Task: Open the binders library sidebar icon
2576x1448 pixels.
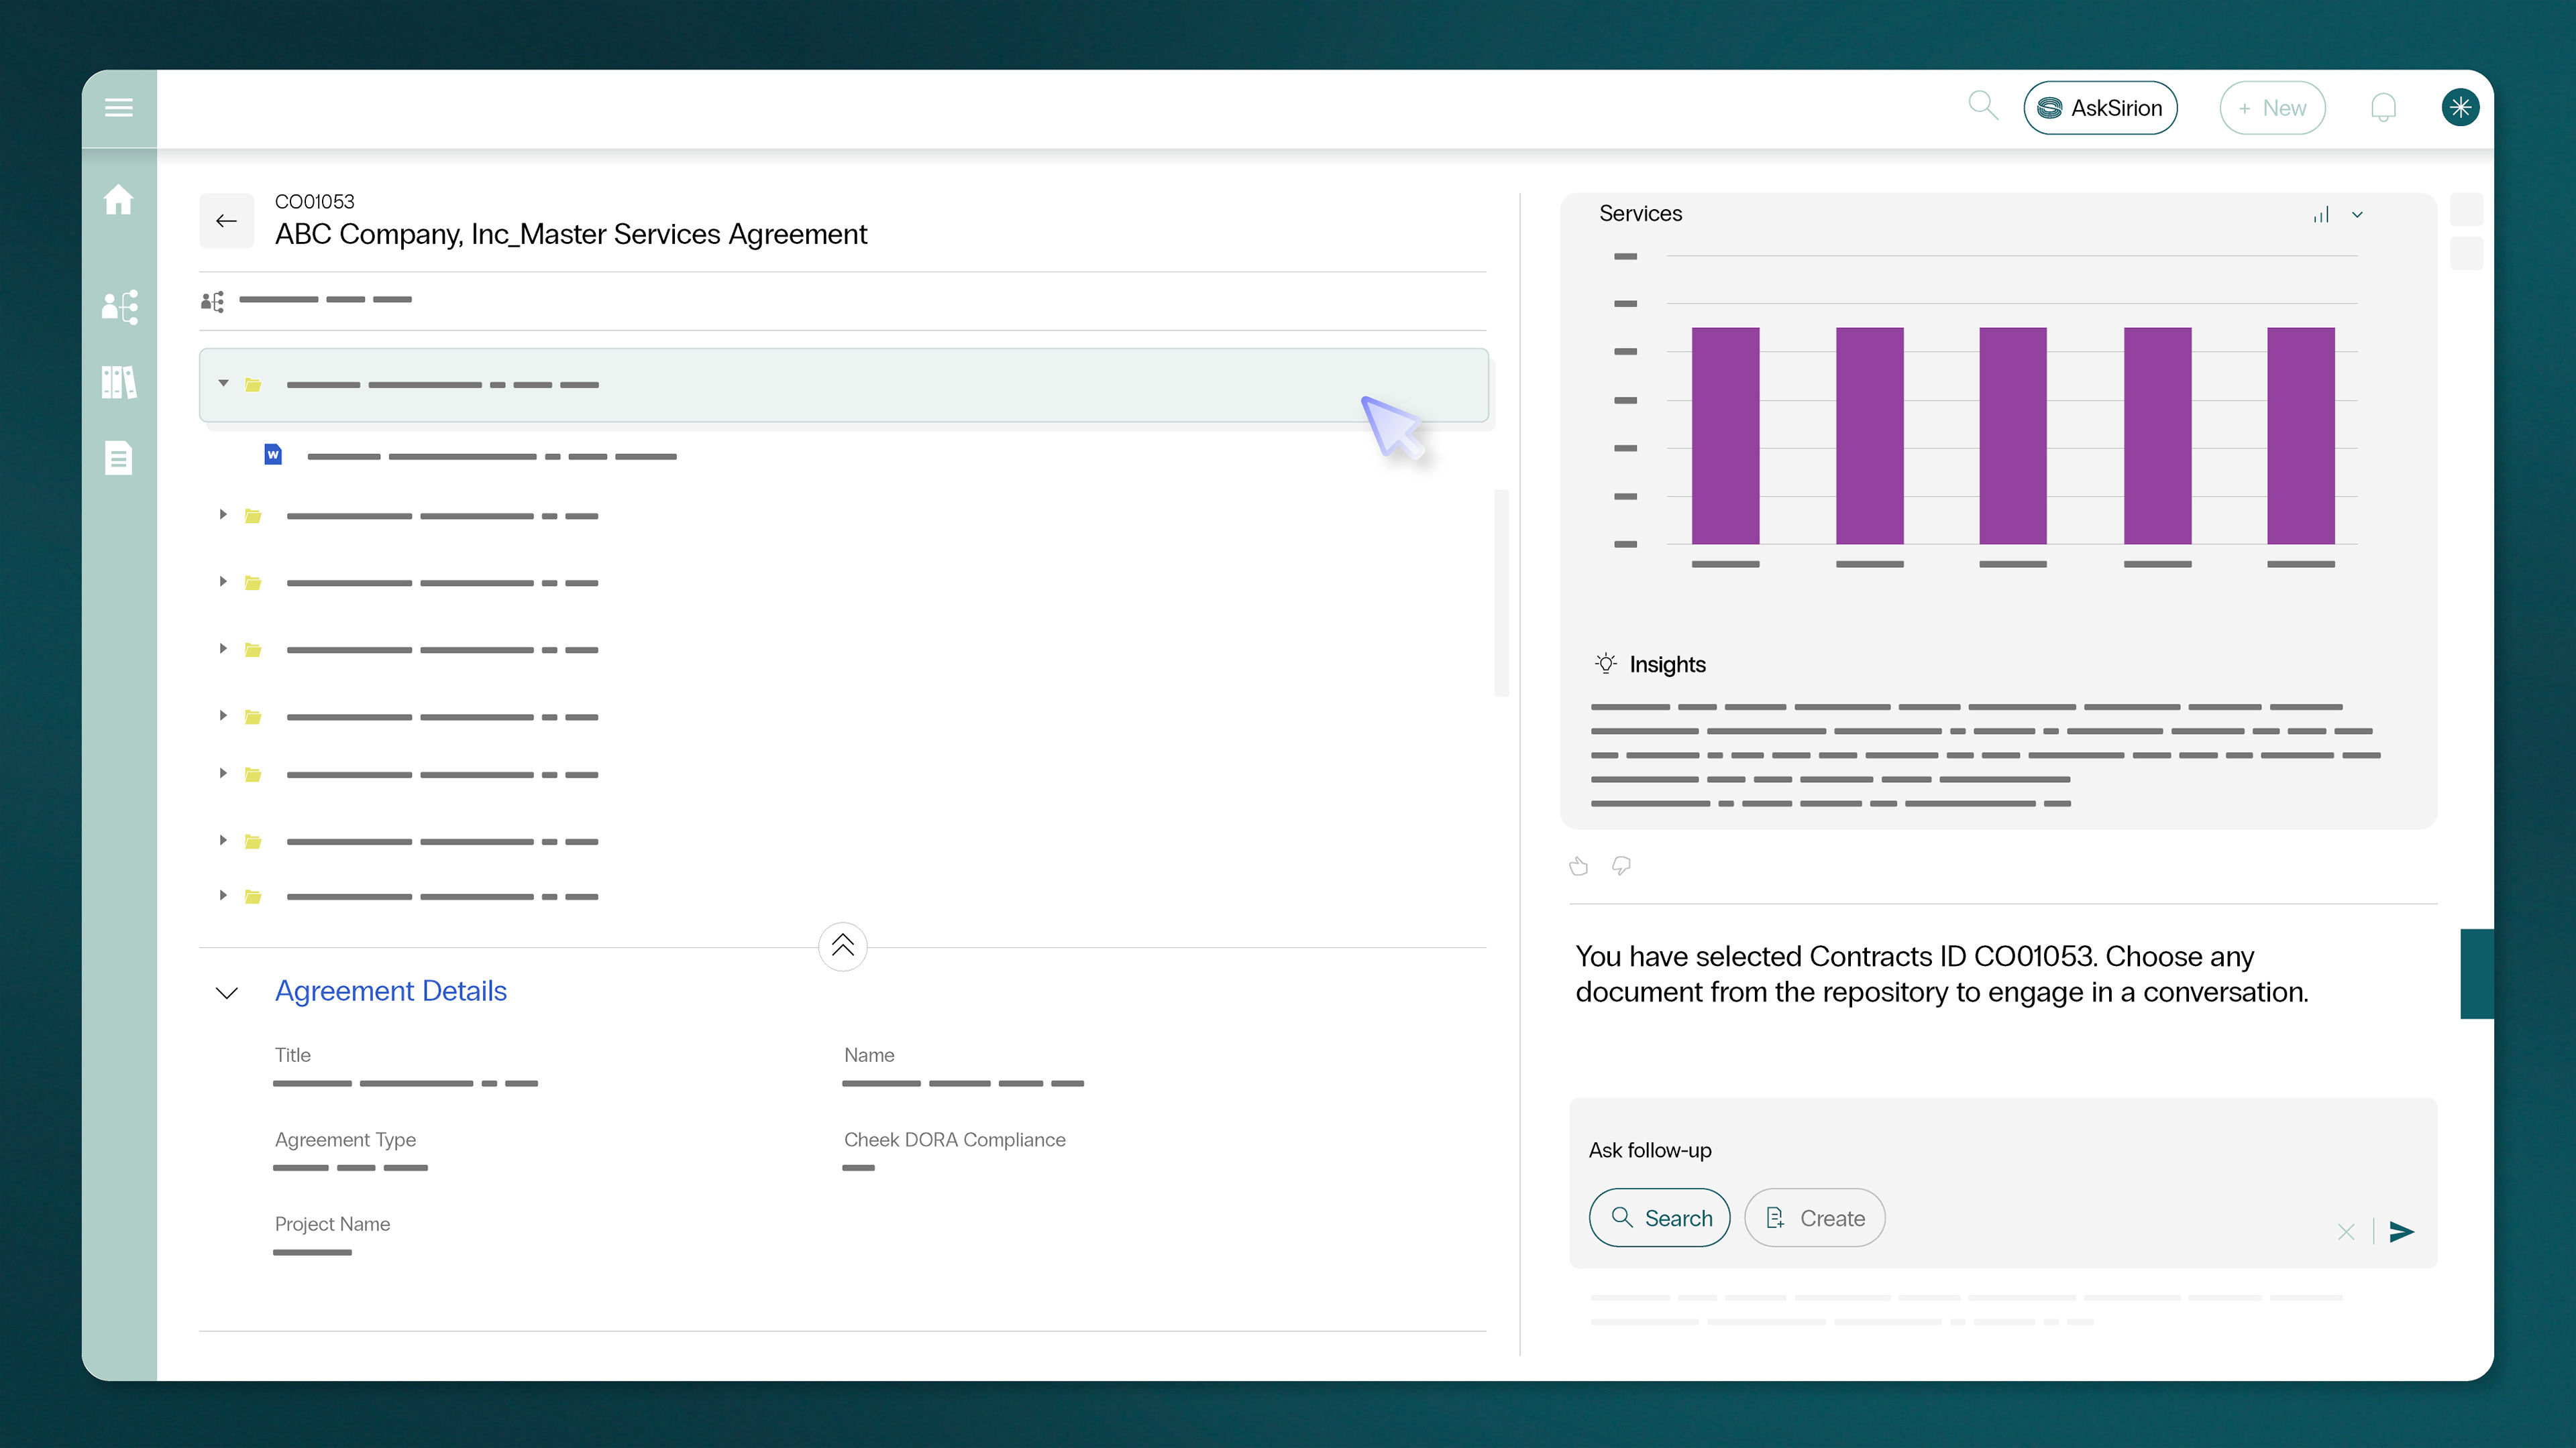Action: (119, 381)
